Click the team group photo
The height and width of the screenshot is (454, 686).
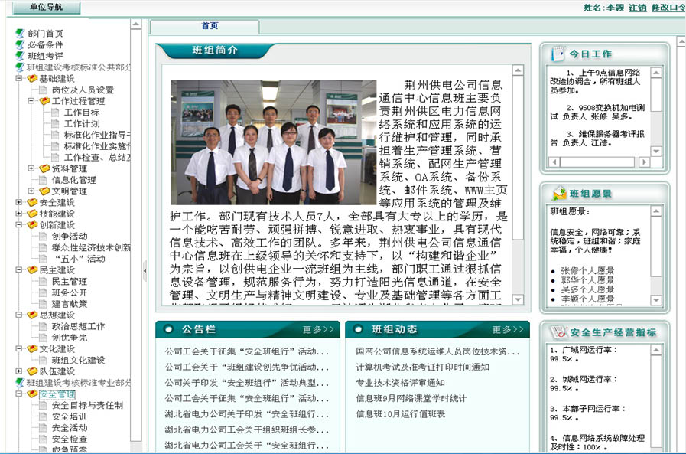tap(267, 142)
